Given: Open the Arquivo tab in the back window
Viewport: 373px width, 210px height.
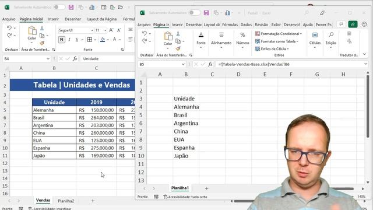Looking at the screenshot, I should pyautogui.click(x=9, y=19).
